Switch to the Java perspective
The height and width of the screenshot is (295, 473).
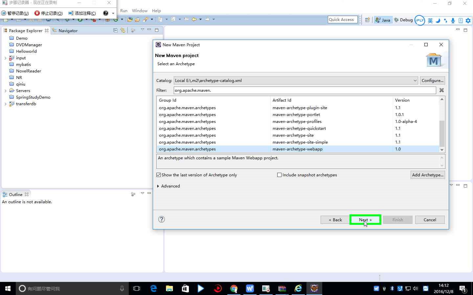coord(383,20)
